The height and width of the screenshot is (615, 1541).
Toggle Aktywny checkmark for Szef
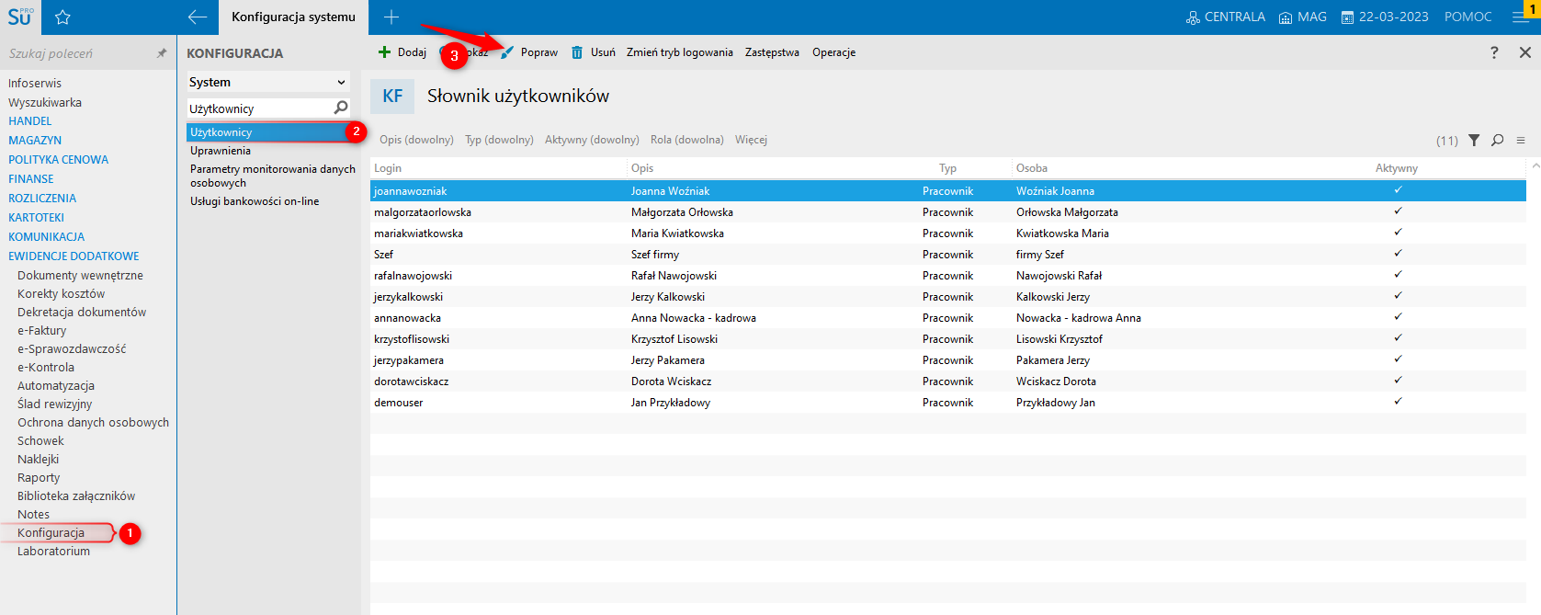pos(1398,254)
